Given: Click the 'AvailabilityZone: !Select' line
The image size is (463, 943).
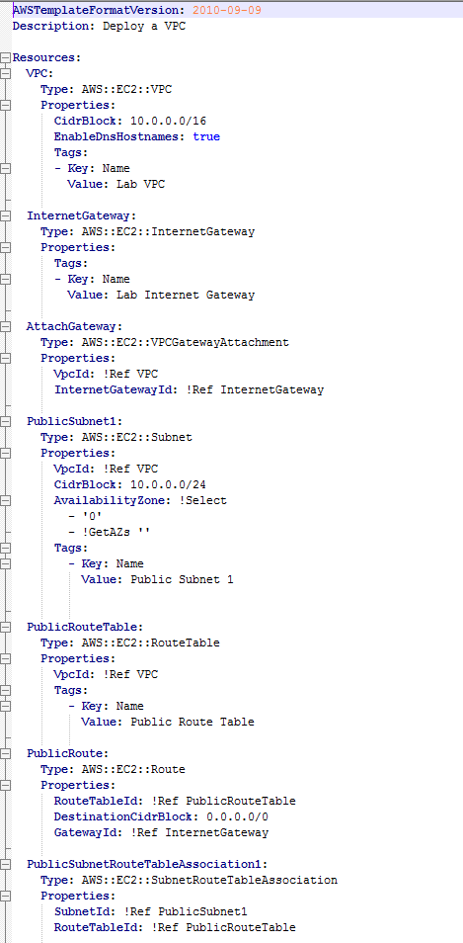Looking at the screenshot, I should click(140, 500).
